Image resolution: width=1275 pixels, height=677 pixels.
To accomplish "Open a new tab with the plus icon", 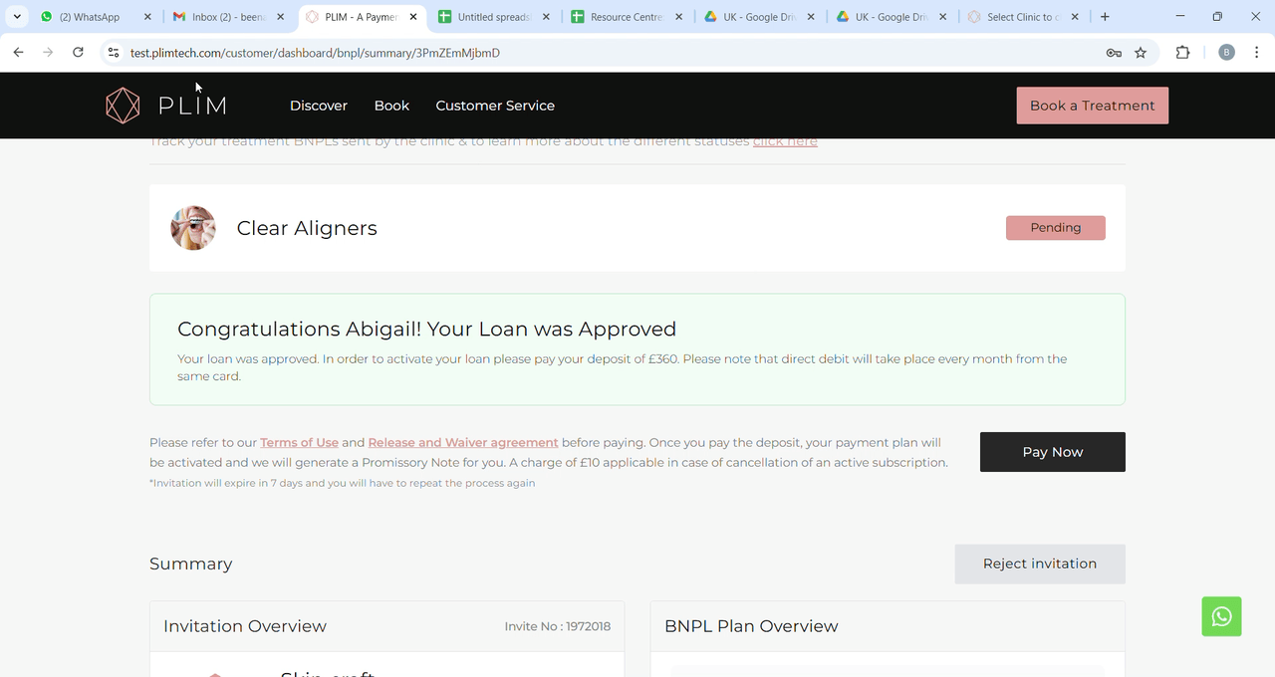I will 1105,17.
